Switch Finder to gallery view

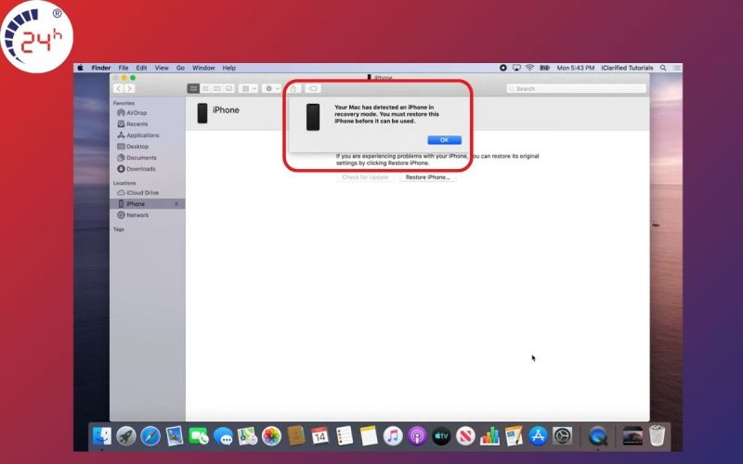tap(228, 88)
